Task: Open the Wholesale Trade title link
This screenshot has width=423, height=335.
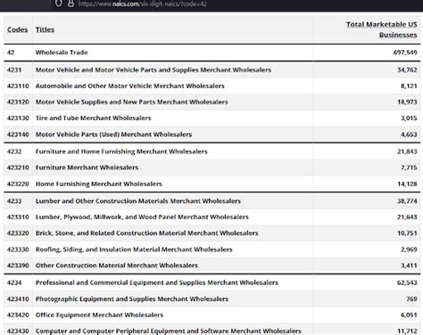Action: [62, 53]
